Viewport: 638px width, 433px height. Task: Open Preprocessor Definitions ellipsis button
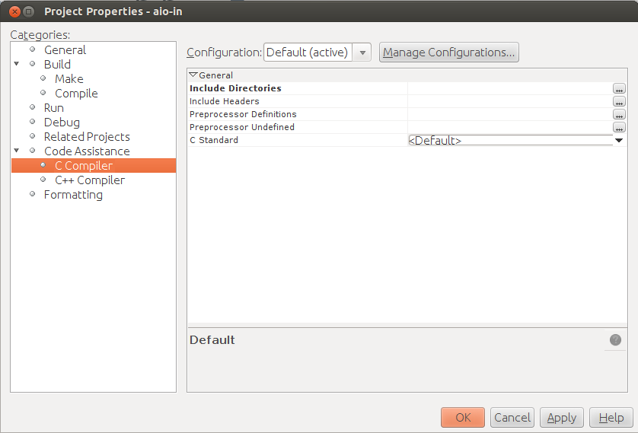click(619, 115)
